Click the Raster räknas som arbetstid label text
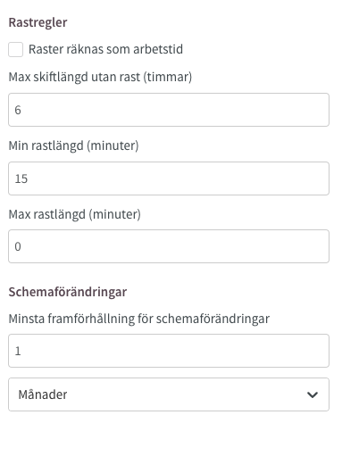 105,49
